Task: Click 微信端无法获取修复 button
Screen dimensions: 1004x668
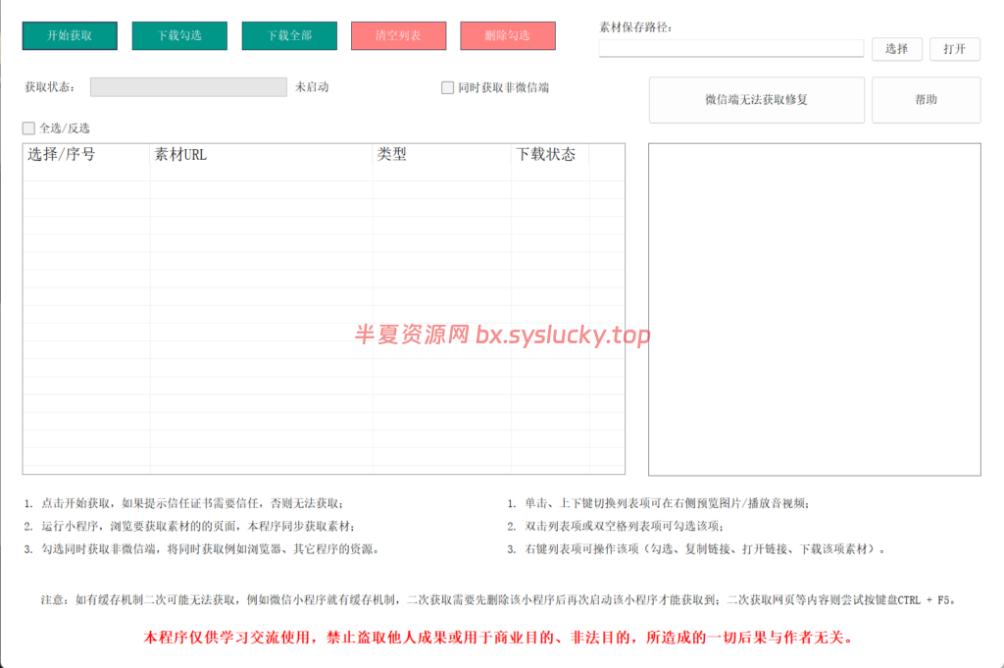Action: click(756, 100)
